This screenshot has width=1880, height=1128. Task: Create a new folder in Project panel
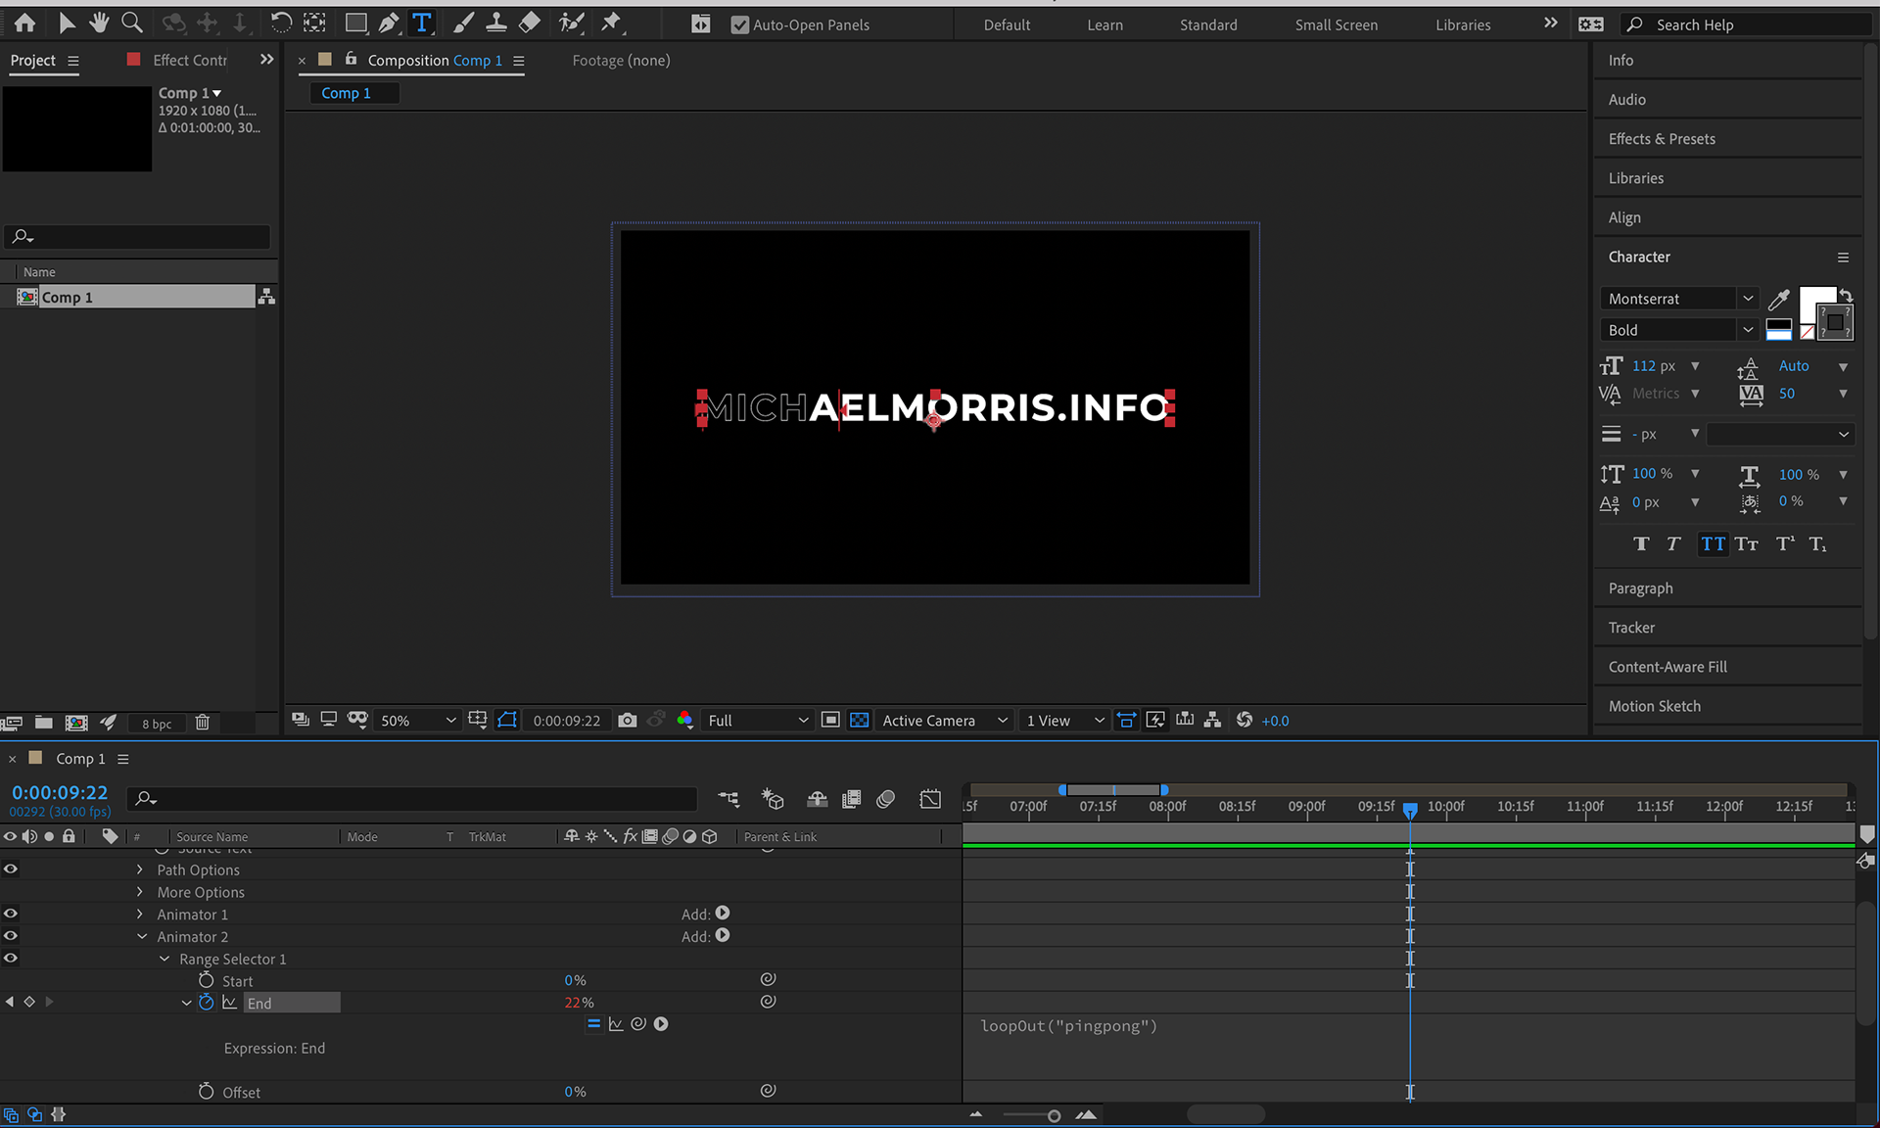(x=44, y=723)
